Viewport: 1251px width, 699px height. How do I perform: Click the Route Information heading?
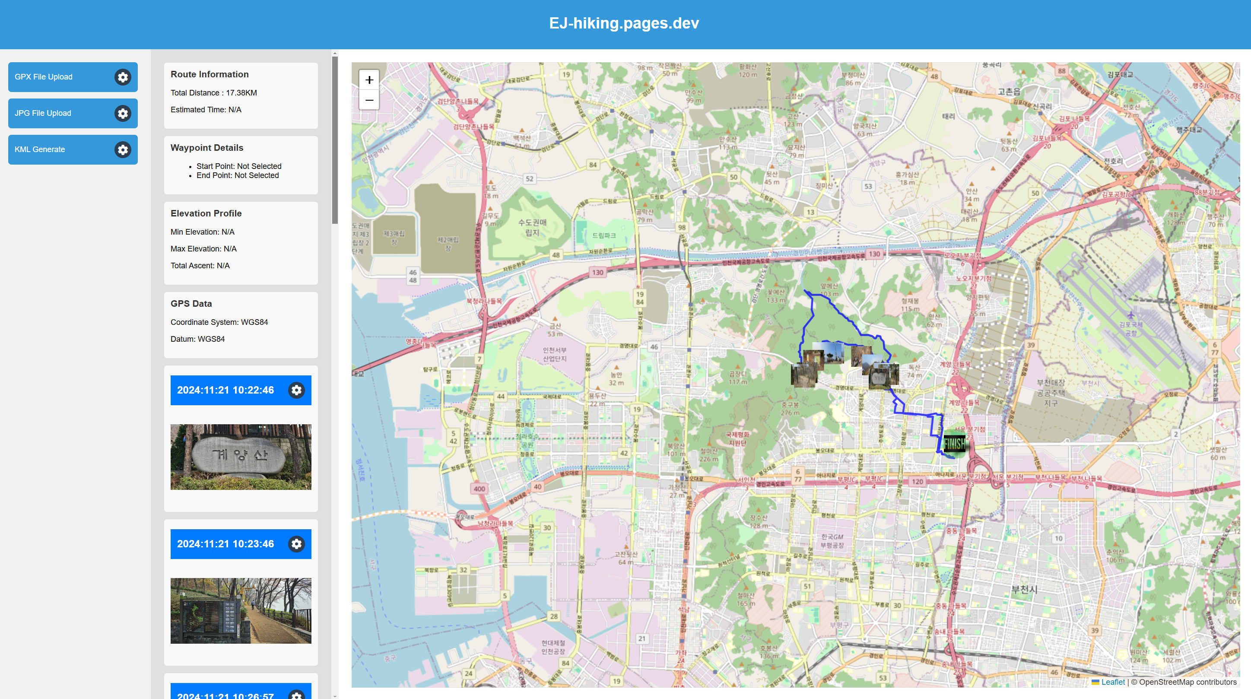pyautogui.click(x=210, y=74)
